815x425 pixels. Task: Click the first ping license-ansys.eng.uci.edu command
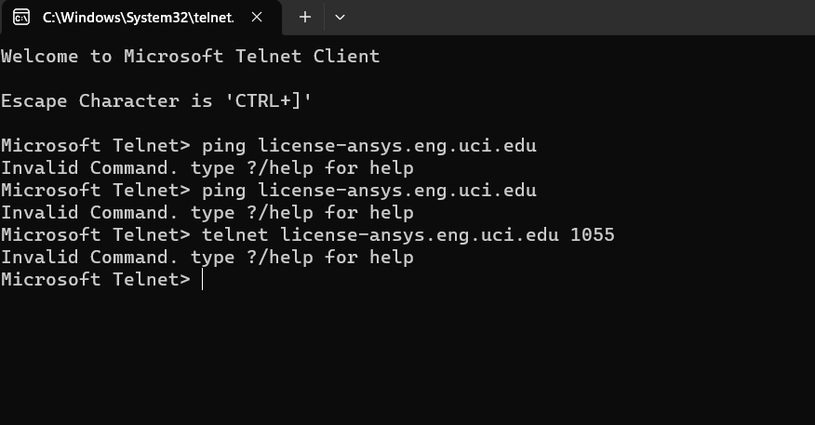coord(369,145)
